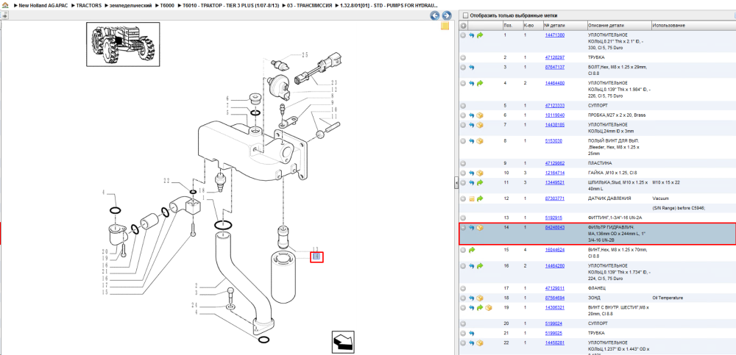This screenshot has width=736, height=355.
Task: Open part number link 84248043
Action: point(554,227)
